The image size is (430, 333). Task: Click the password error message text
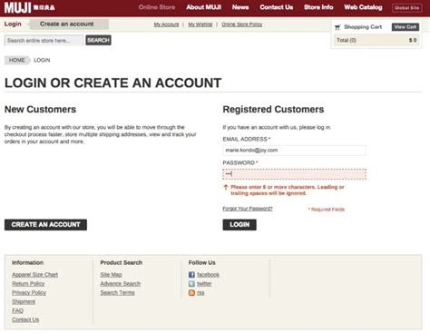pyautogui.click(x=288, y=191)
